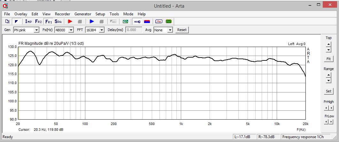The width and height of the screenshot is (339, 142).
Task: Open the Overlay menu
Action: (x=21, y=14)
